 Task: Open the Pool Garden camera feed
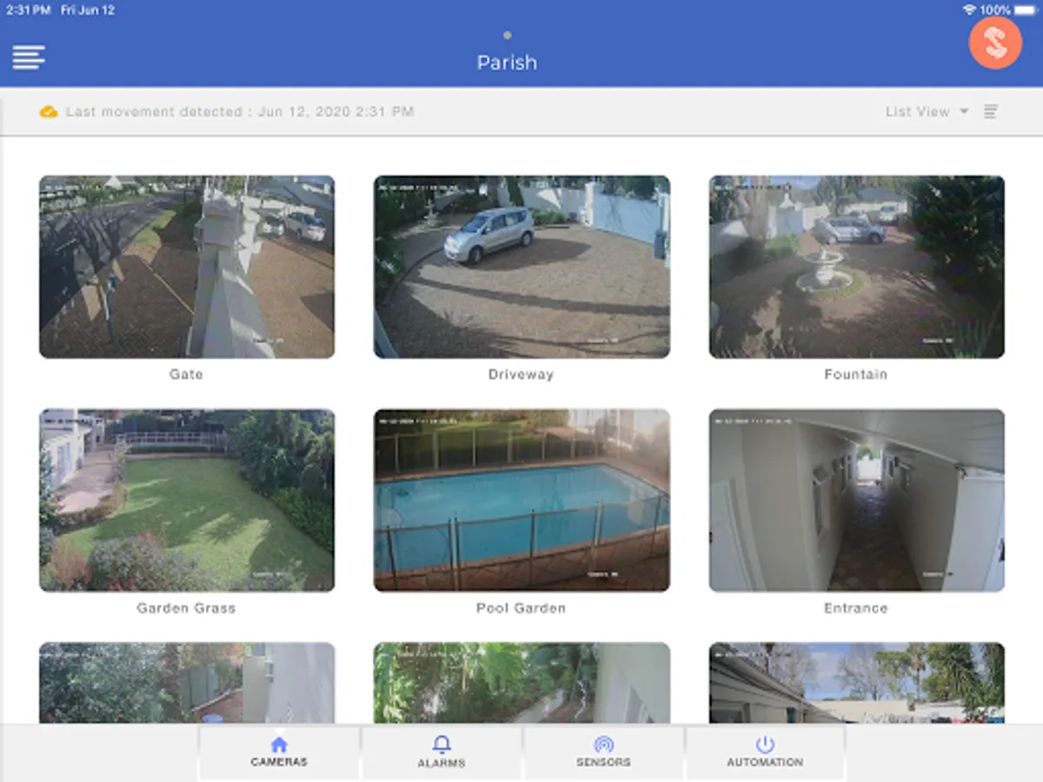pos(521,500)
